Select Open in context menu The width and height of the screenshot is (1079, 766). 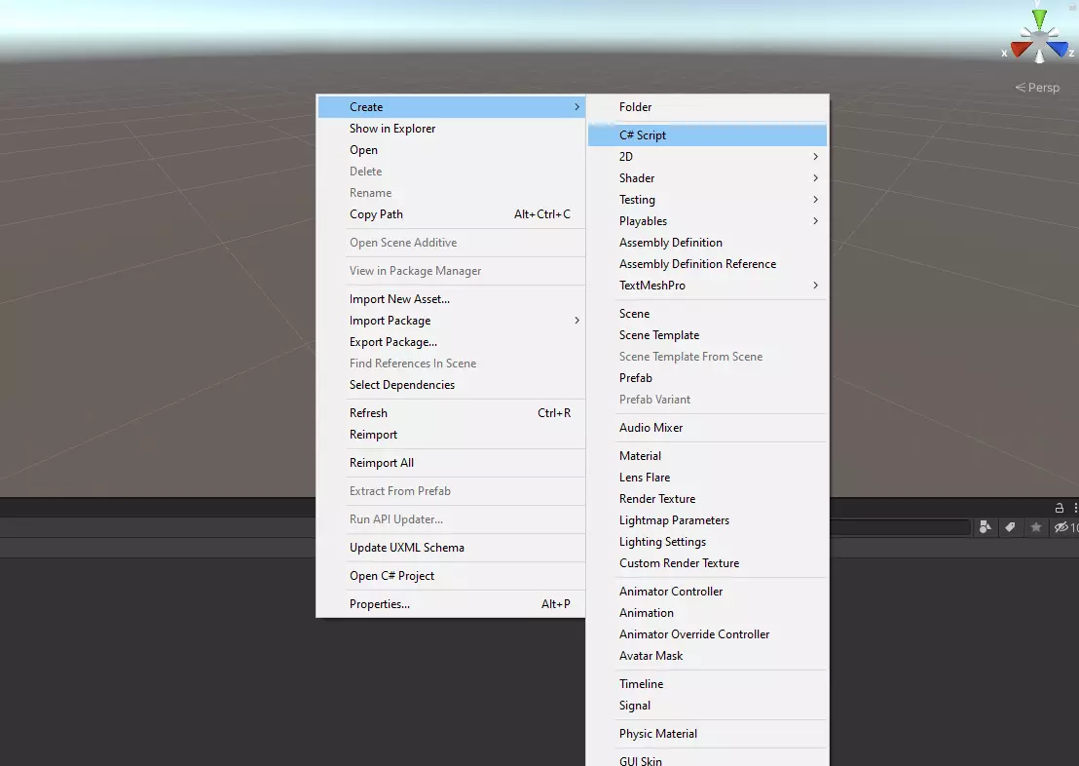[x=451, y=149]
